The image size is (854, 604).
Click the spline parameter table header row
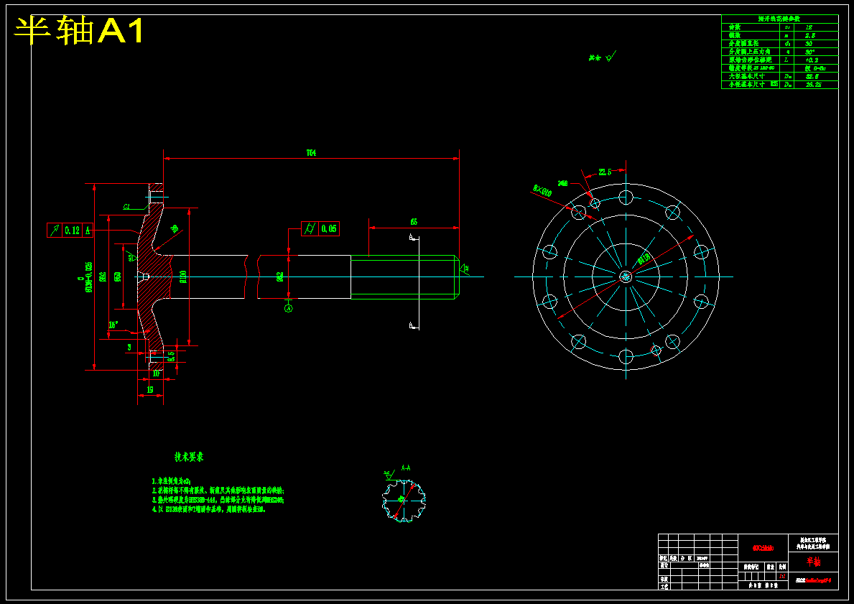pyautogui.click(x=779, y=19)
